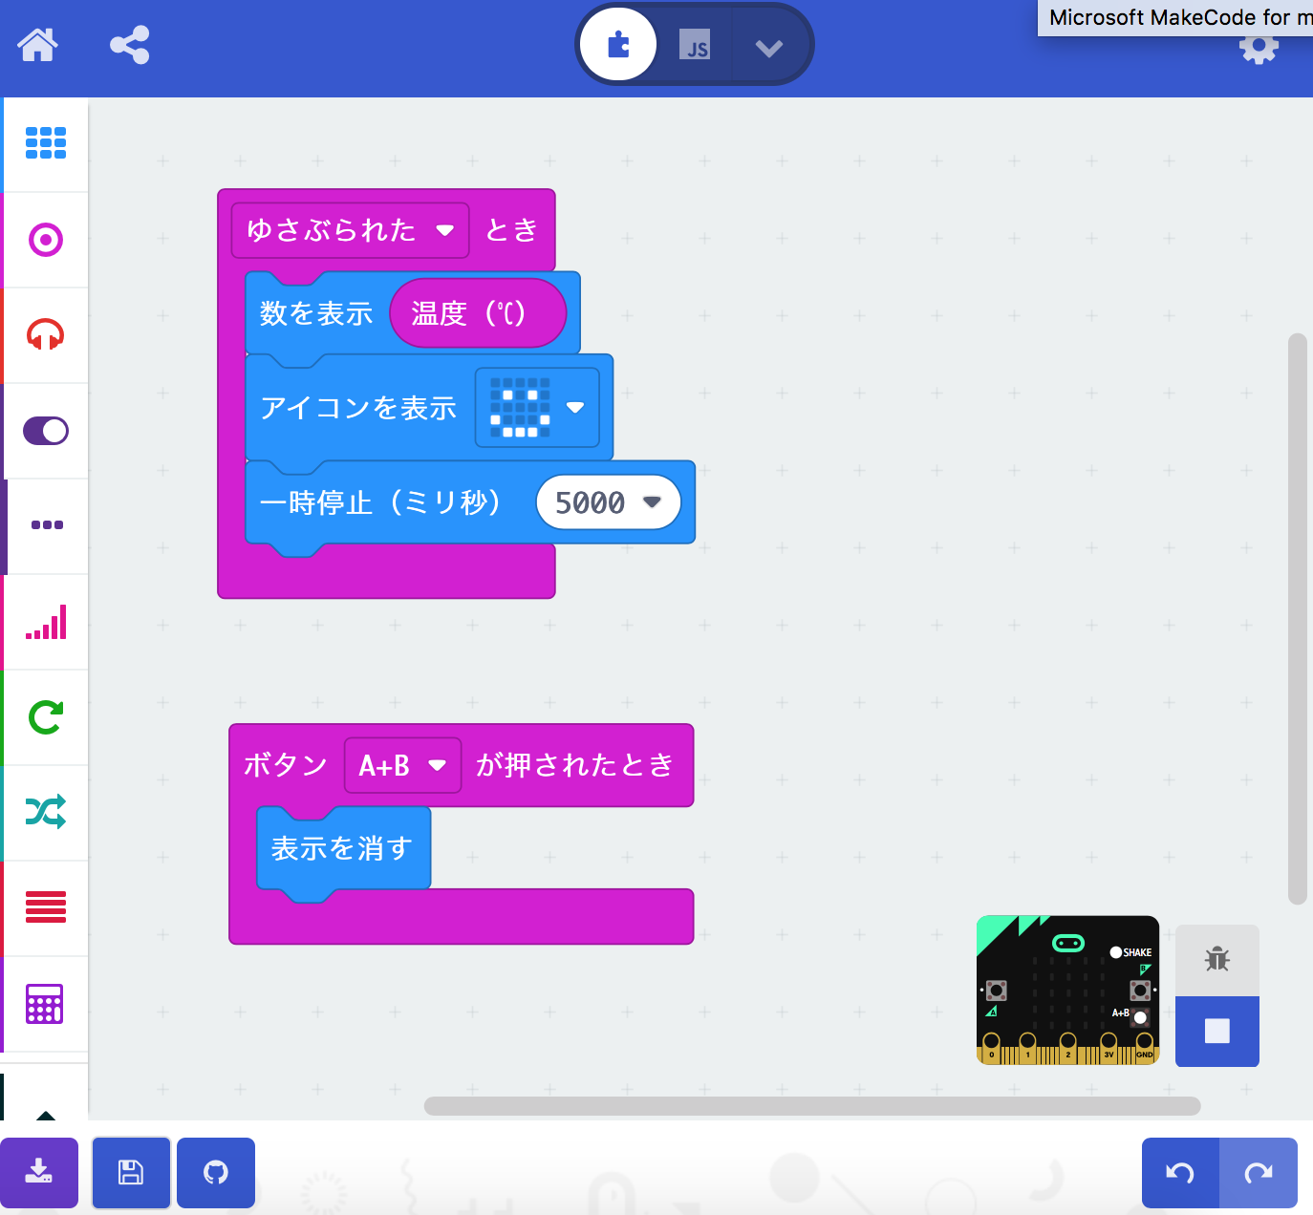1313x1215 pixels.
Task: Go to the Home screen icon
Action: tap(38, 45)
